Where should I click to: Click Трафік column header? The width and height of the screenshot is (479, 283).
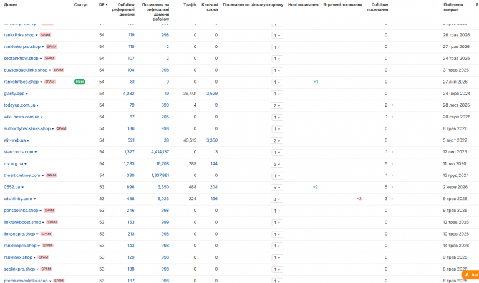click(x=190, y=4)
